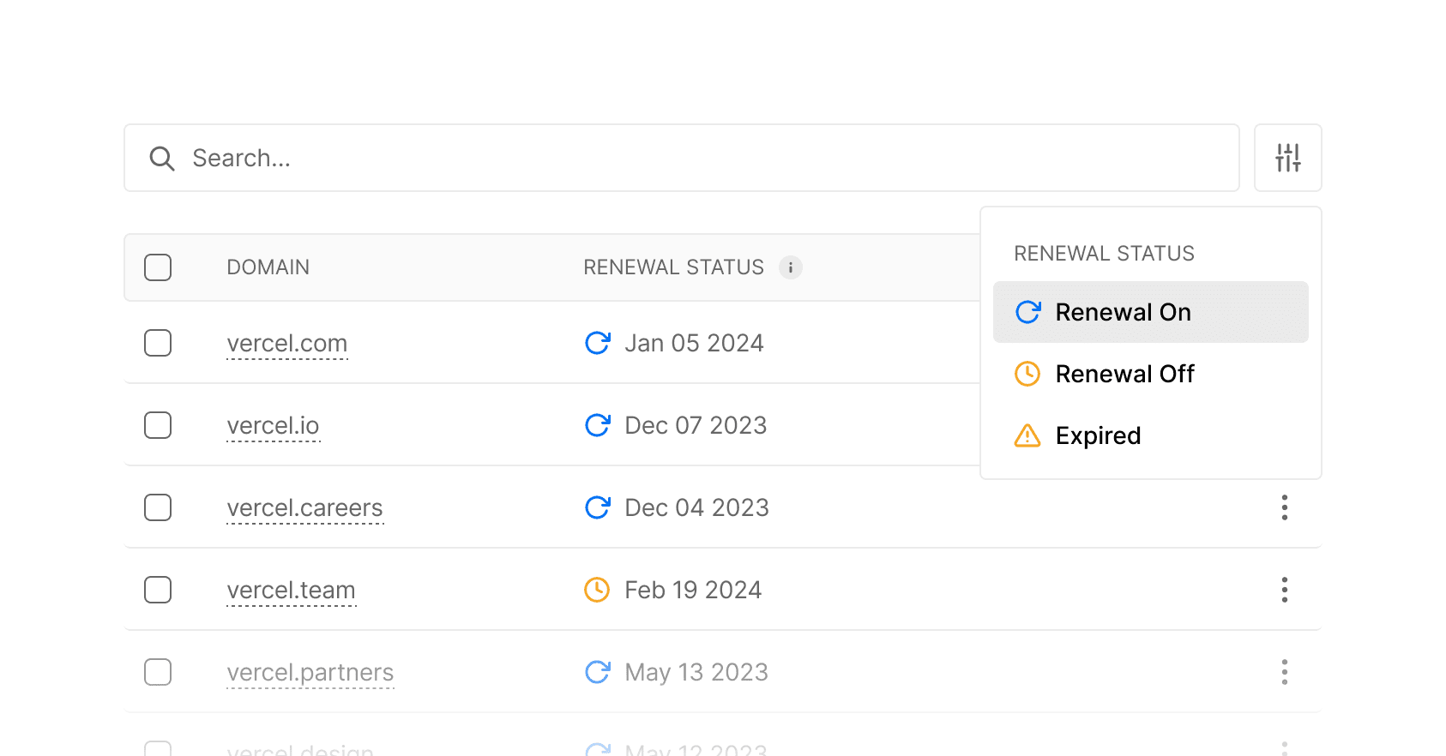Image resolution: width=1446 pixels, height=756 pixels.
Task: Toggle the select-all checkbox in header
Action: tap(158, 267)
